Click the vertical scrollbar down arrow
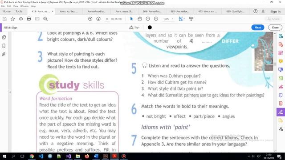285x160 pixels. pyautogui.click(x=275, y=151)
